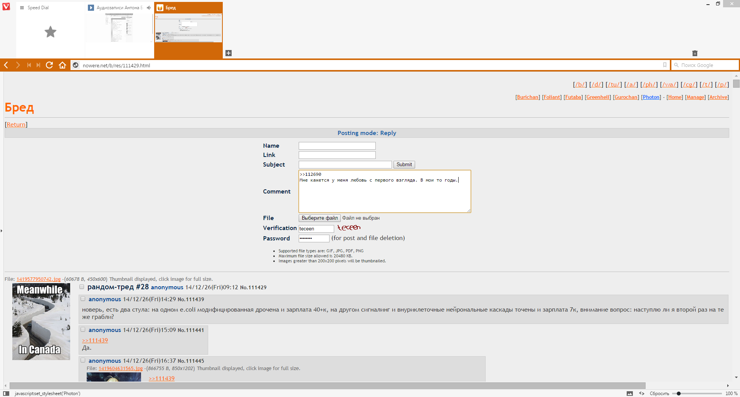This screenshot has height=397, width=740.
Task: Bookmark this page icon in address bar
Action: 664,65
